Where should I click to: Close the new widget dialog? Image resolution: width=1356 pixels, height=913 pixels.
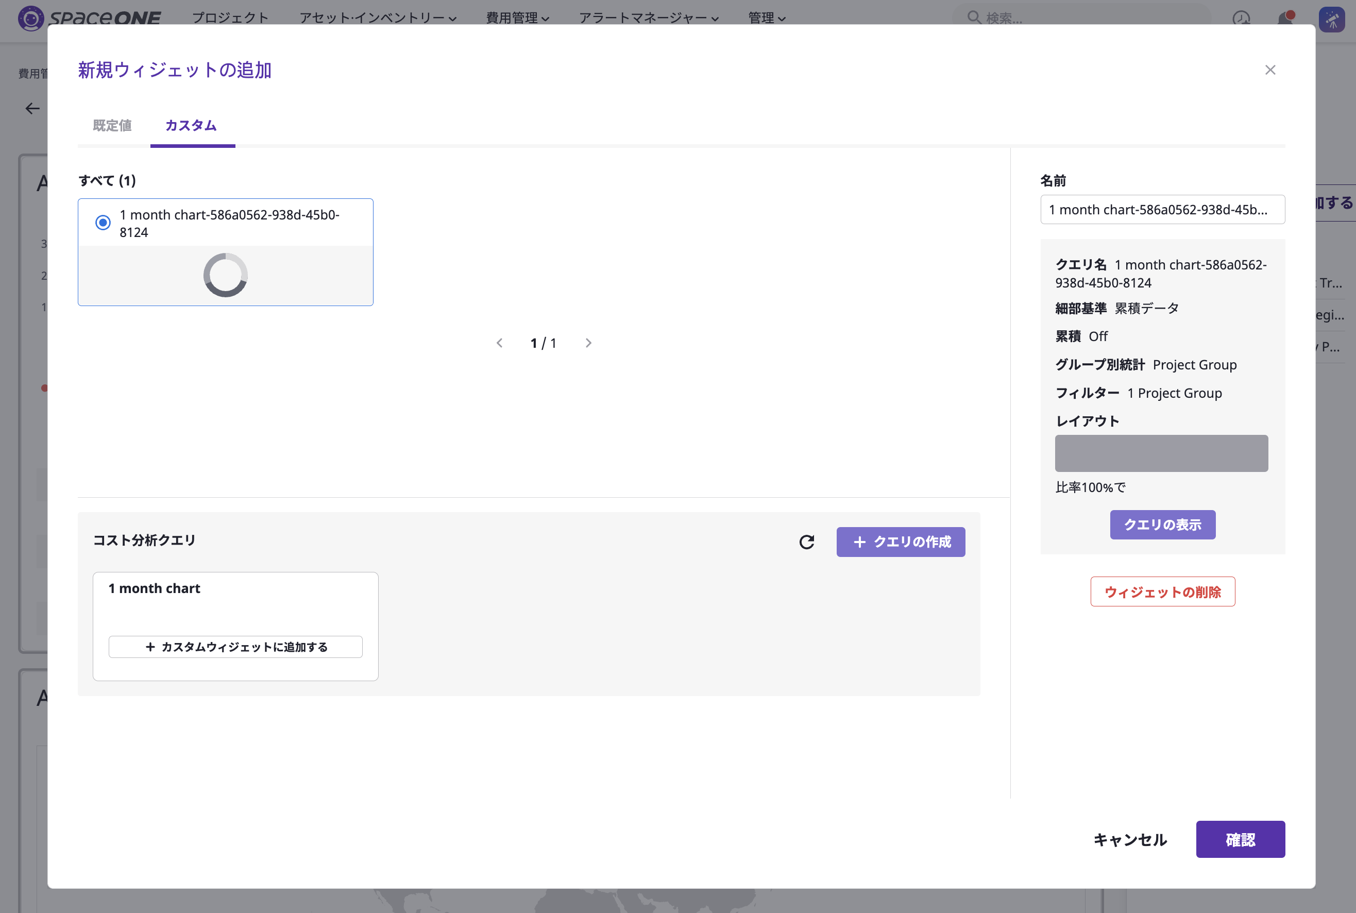pyautogui.click(x=1270, y=70)
